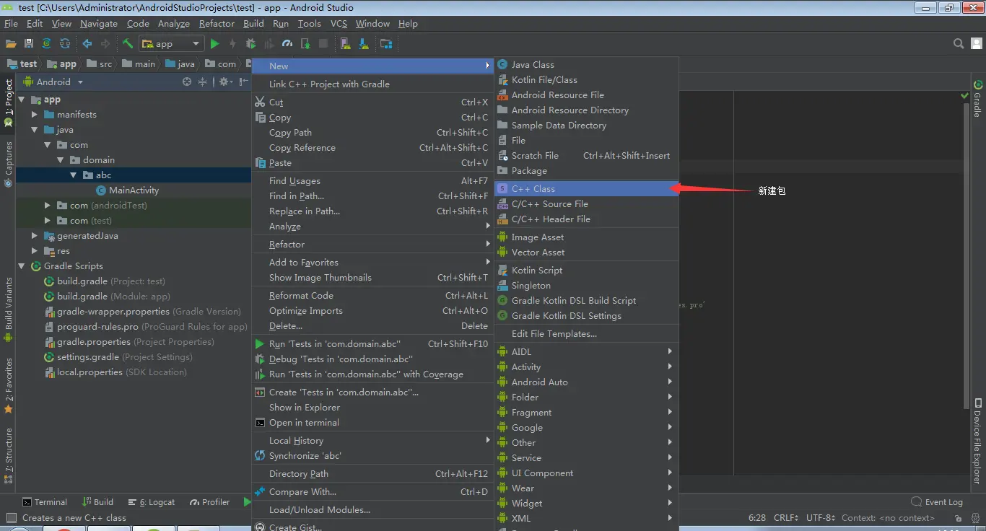Open the Device File Explorer side tab
The width and height of the screenshot is (986, 531).
point(977,441)
